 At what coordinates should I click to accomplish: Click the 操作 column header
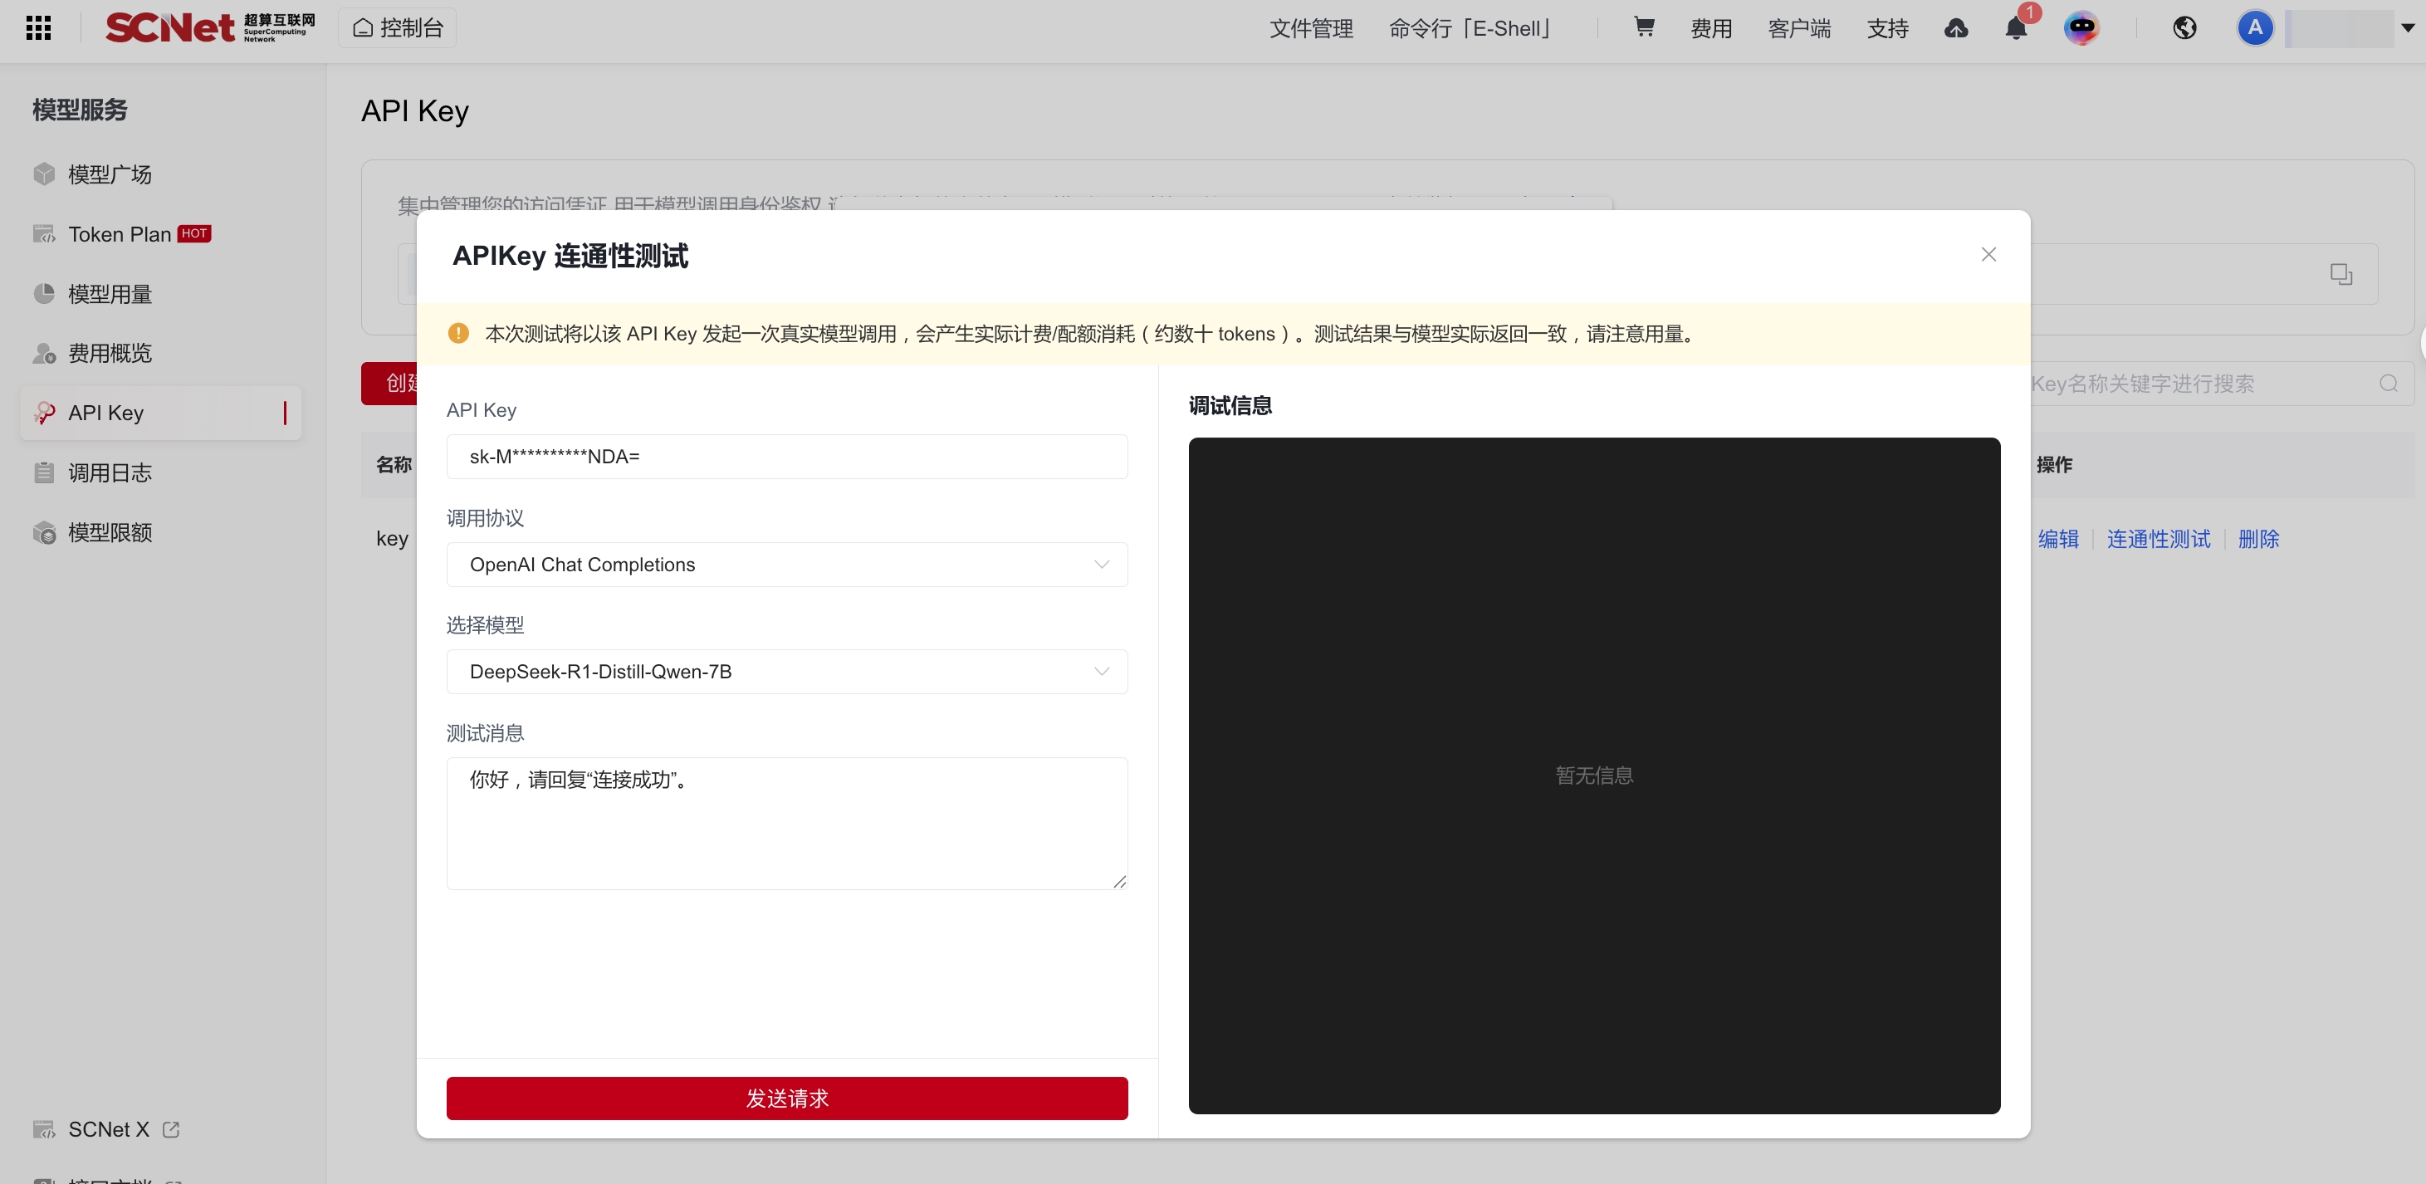pyautogui.click(x=2054, y=464)
